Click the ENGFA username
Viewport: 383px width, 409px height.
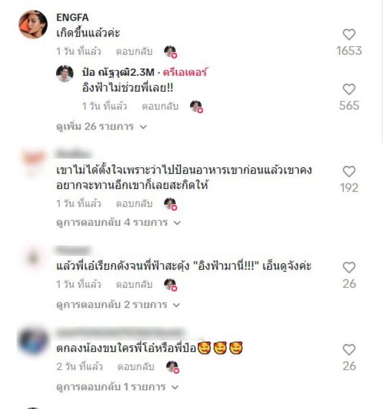click(x=72, y=17)
